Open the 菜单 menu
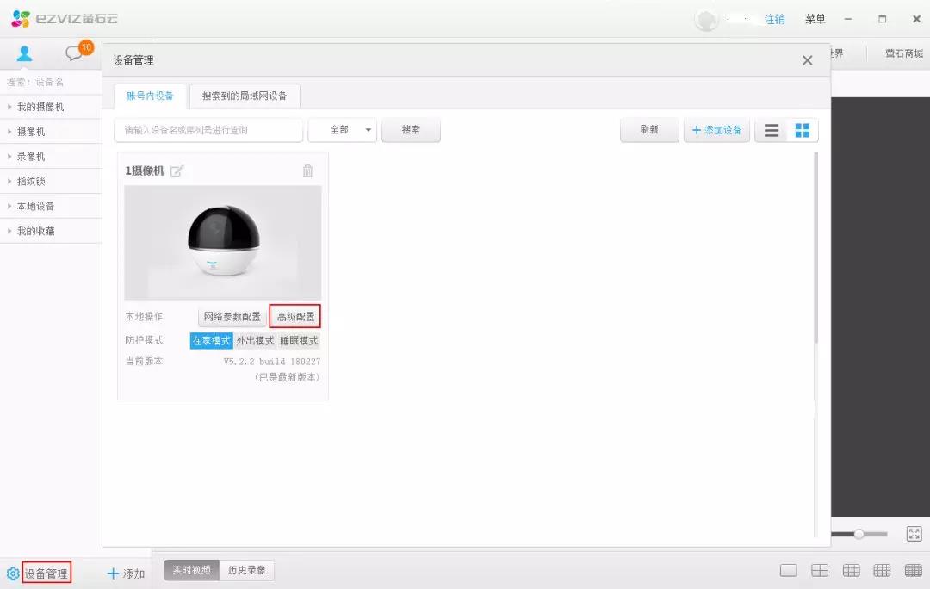 815,19
